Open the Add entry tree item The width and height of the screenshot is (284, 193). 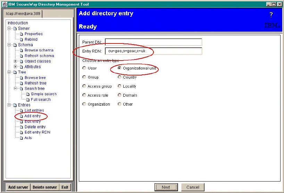coord(33,116)
